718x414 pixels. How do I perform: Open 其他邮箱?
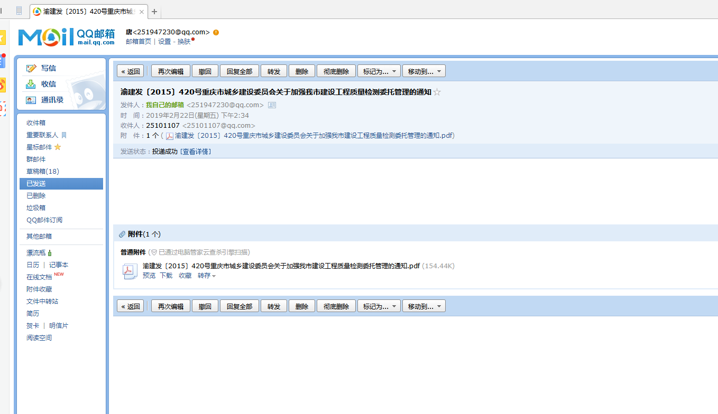click(x=39, y=237)
